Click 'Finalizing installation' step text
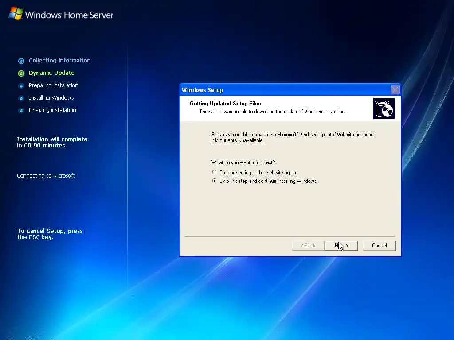 (52, 110)
